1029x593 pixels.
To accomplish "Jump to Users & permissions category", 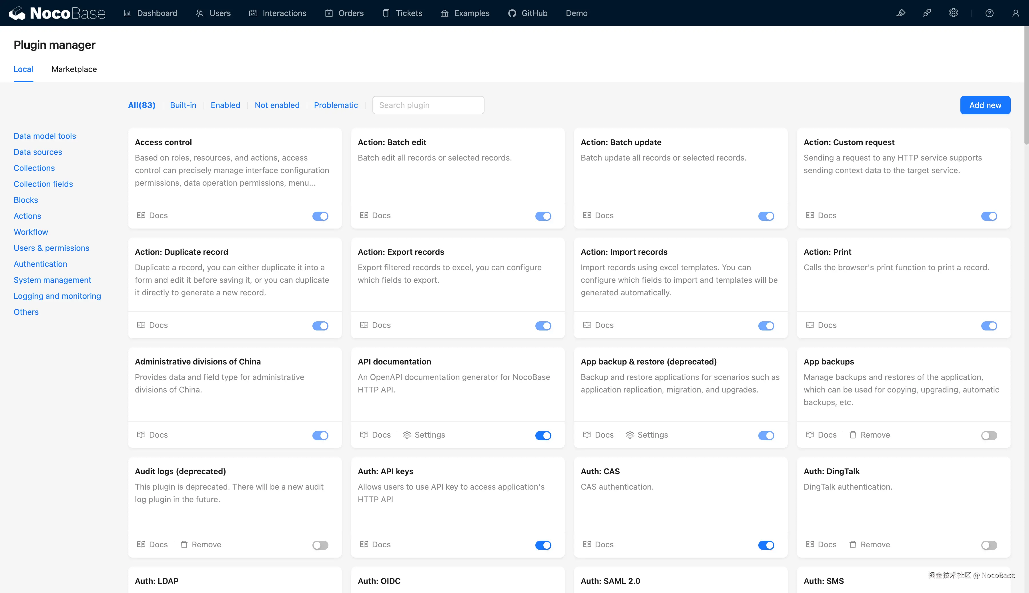I will click(x=51, y=248).
